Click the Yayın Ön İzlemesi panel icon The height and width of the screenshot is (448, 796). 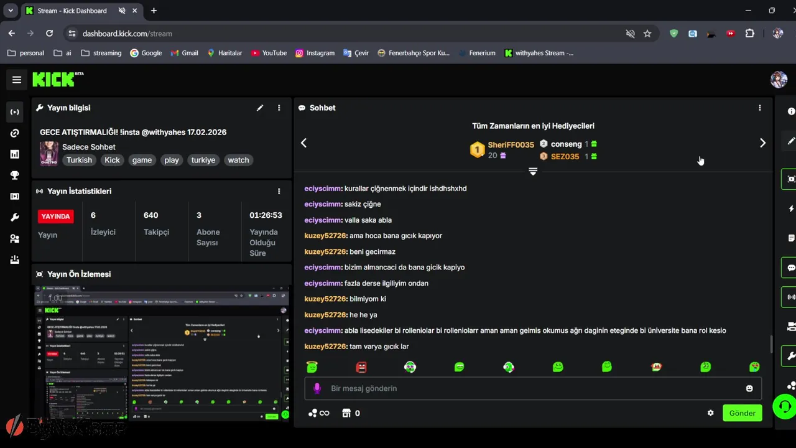(40, 274)
